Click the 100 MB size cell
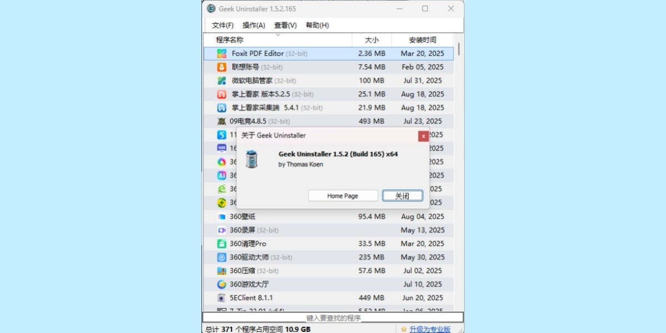This screenshot has height=333, width=666. [372, 81]
